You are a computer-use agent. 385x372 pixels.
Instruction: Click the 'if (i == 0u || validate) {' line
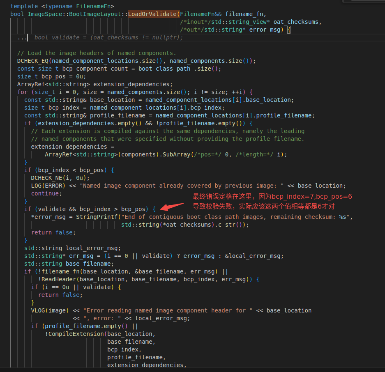tap(76, 287)
